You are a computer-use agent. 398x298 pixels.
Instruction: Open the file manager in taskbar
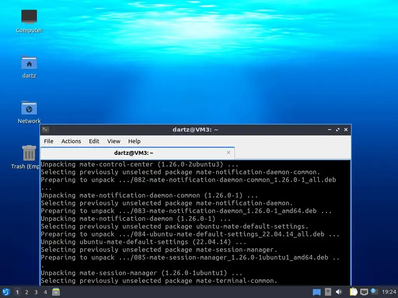pos(56,292)
